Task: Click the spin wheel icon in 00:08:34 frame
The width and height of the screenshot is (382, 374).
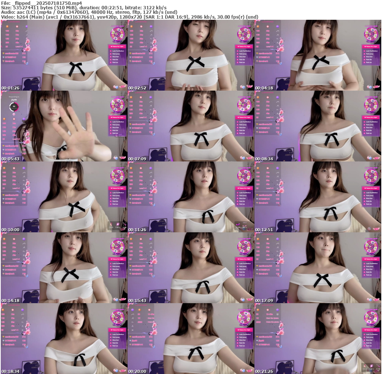Action: pos(371,105)
